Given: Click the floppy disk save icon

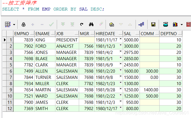Looking at the screenshot, I should [153, 24].
